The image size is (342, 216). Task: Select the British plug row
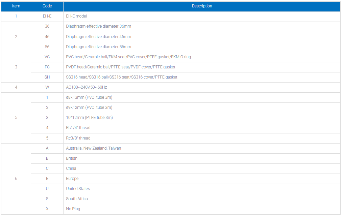pos(186,158)
